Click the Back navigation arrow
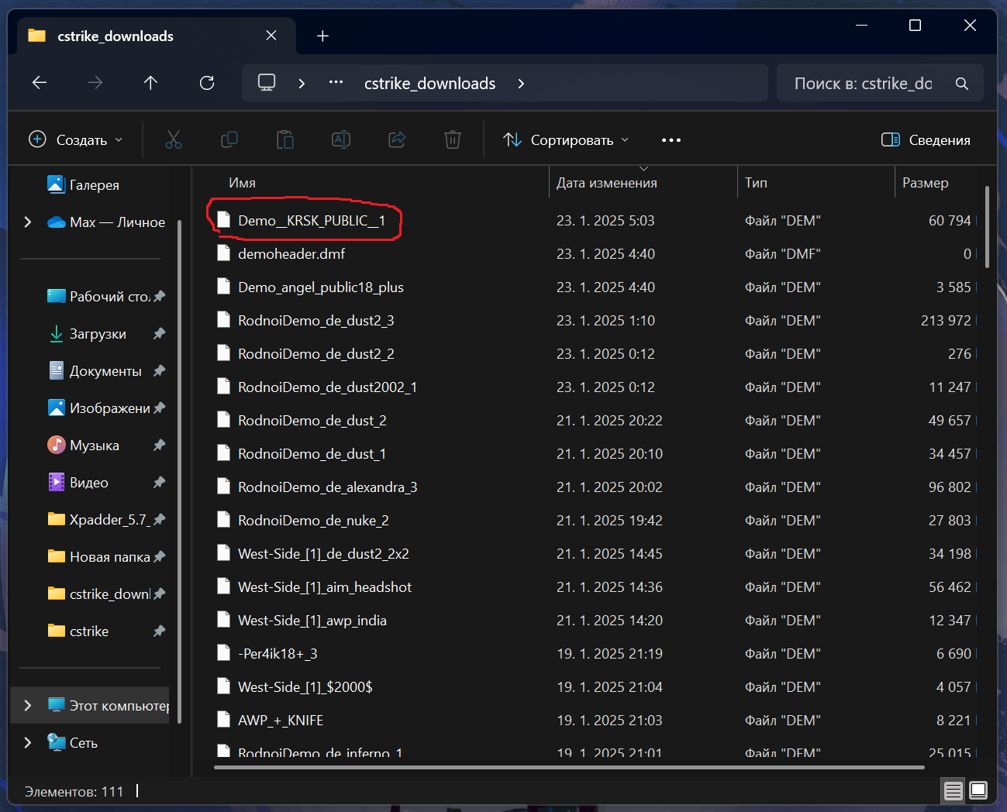Screen dimensions: 1007x812 (40, 83)
